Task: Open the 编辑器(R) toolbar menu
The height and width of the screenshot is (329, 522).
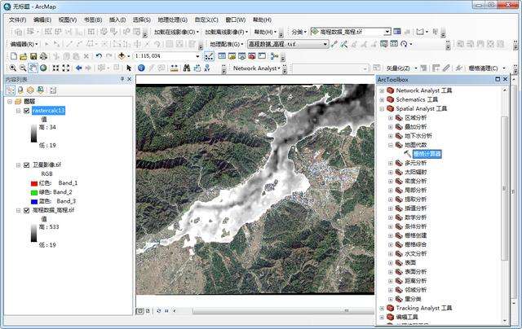Action: coord(24,44)
